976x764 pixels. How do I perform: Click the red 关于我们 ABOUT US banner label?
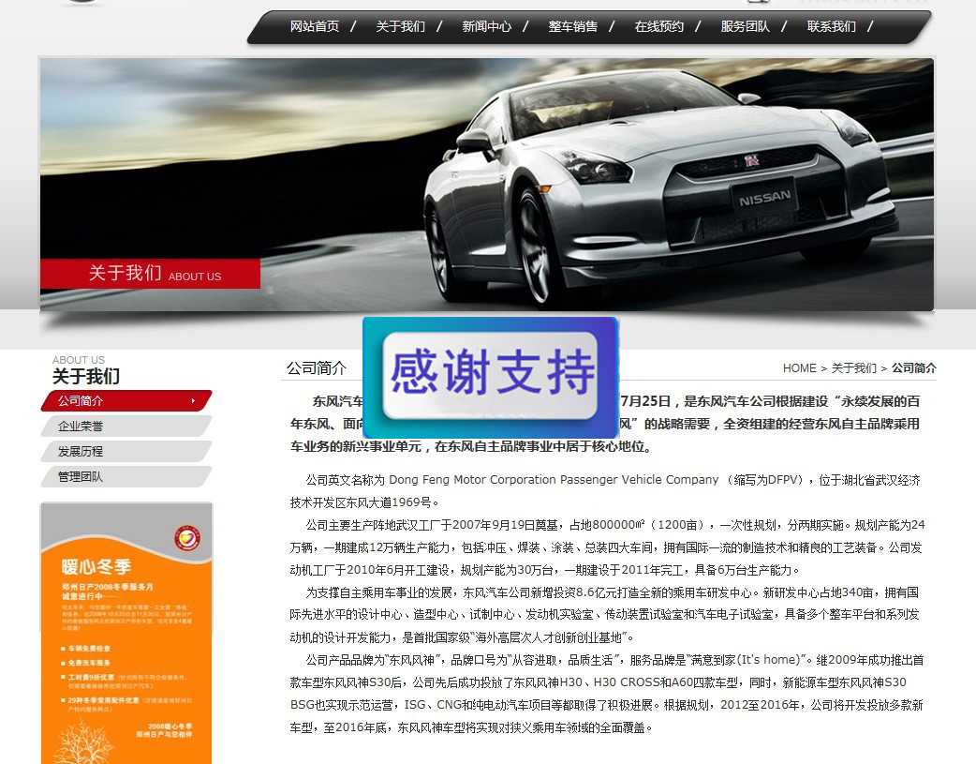150,274
